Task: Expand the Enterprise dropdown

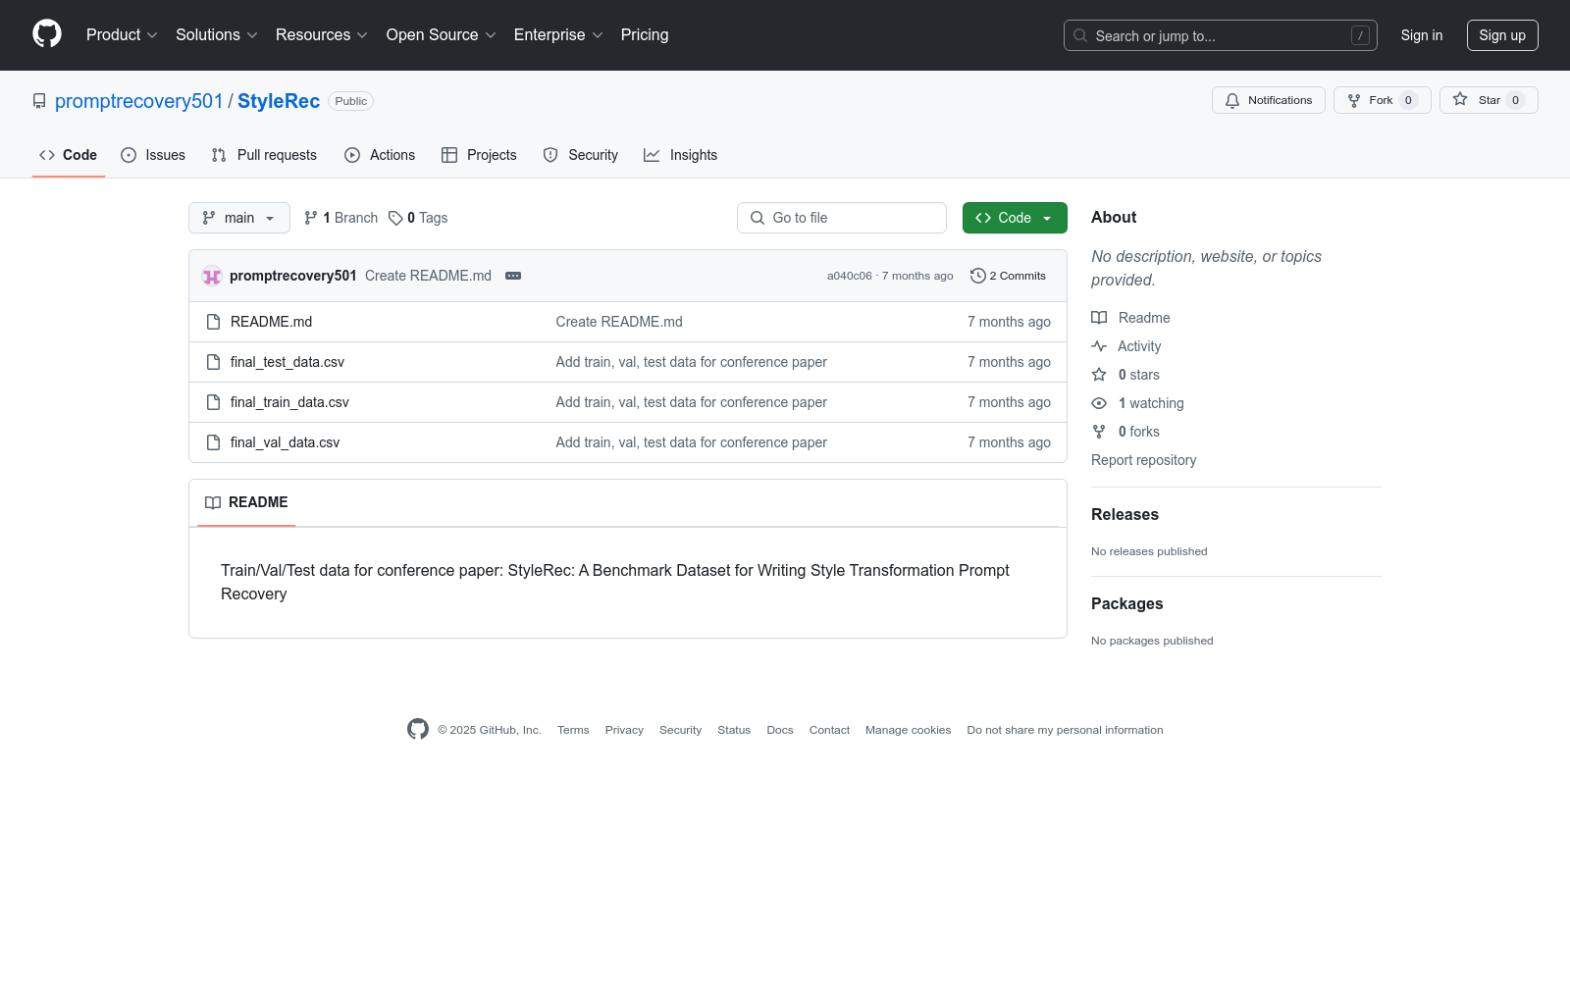Action: tap(558, 35)
